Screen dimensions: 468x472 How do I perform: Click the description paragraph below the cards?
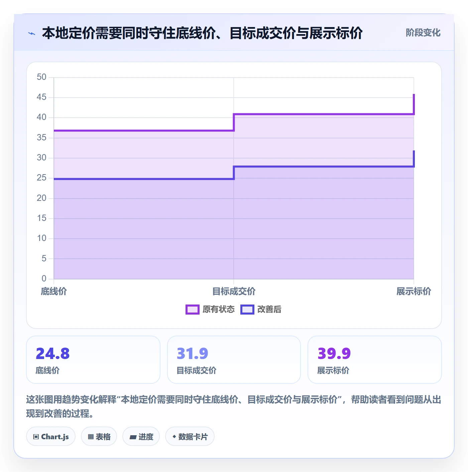click(234, 406)
